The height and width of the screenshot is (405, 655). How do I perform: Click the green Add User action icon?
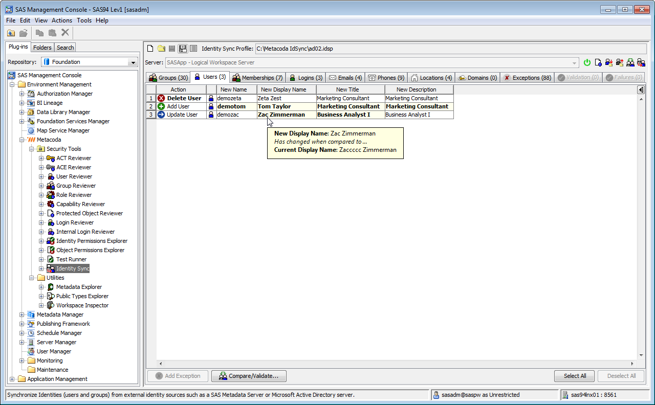point(161,106)
